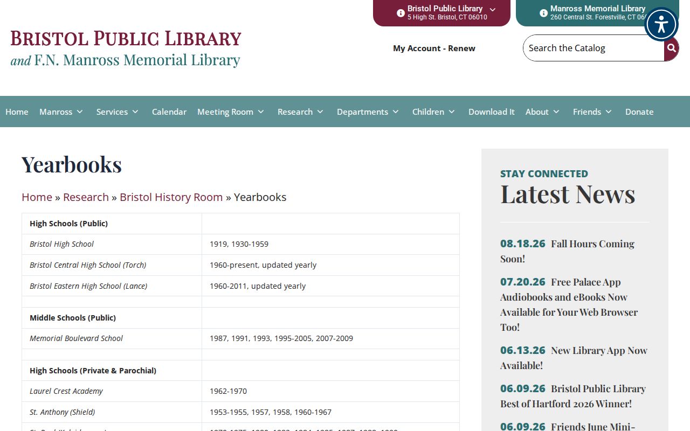Screen dimensions: 690x431
Task: Open the Departments navigation menu item
Action: tap(362, 112)
